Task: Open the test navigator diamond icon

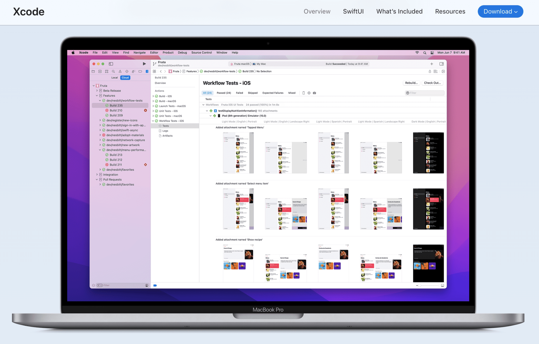Action: (127, 71)
